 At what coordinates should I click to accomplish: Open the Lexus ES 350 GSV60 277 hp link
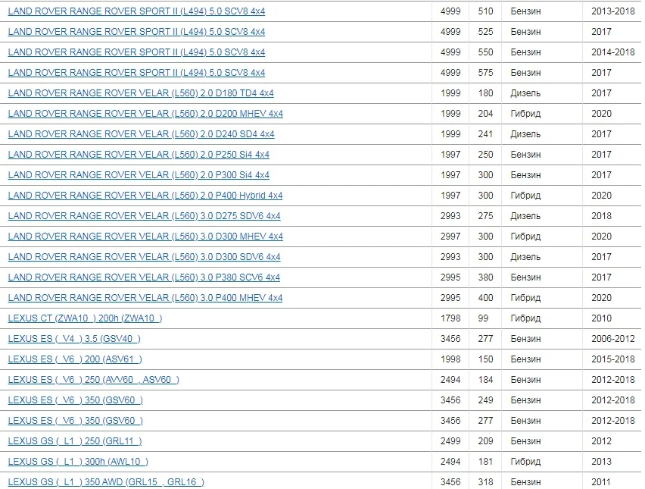coord(76,421)
